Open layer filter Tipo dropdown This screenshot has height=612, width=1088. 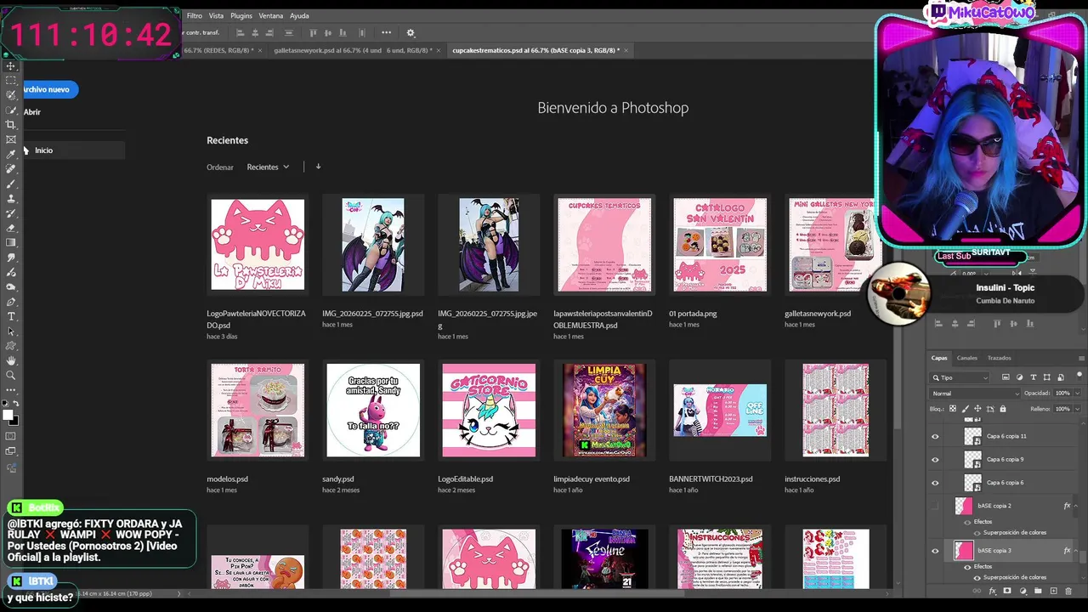960,377
